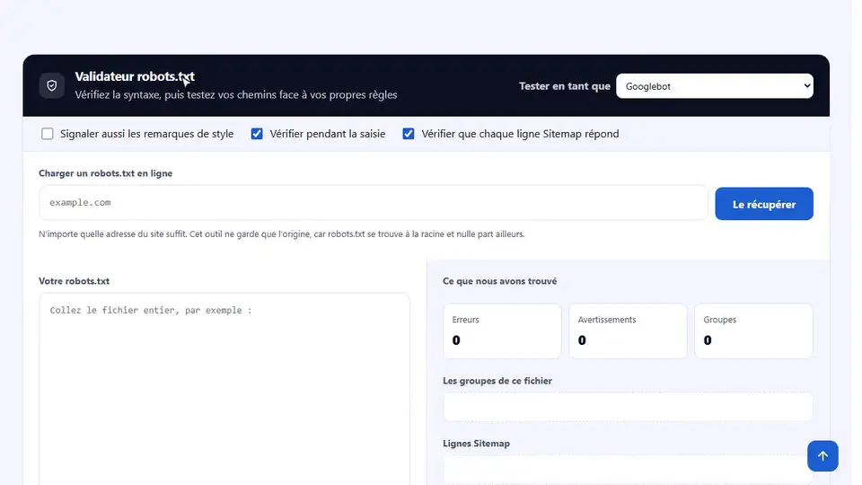Click the scroll-to-top arrow button
This screenshot has width=862, height=485.
pos(822,456)
